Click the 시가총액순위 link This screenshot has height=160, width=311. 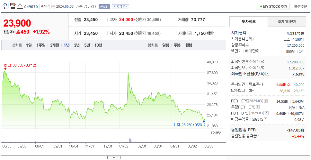coord(242,39)
